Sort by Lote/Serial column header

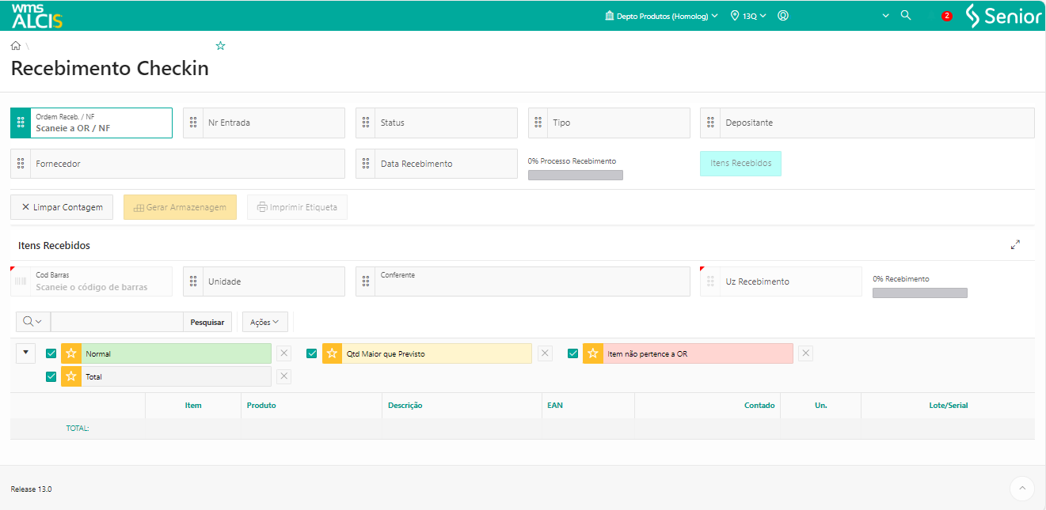pos(948,405)
